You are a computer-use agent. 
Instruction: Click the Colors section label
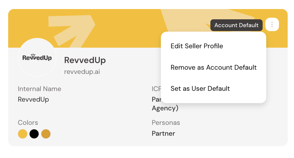click(28, 123)
